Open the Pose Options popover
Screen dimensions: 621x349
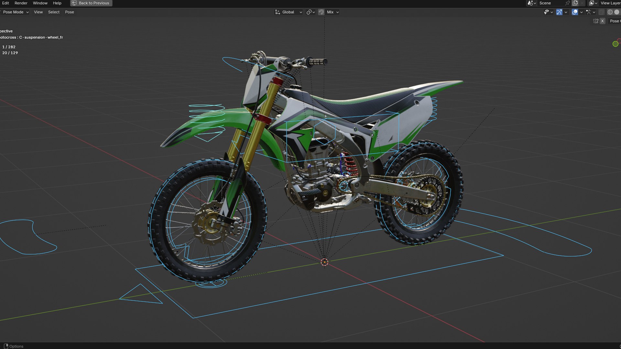[615, 21]
